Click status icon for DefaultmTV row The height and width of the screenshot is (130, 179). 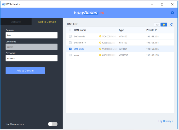[x=100, y=36]
